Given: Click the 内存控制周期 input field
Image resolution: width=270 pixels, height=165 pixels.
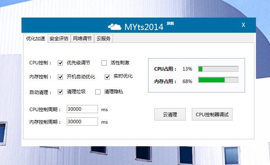Looking at the screenshot, I should [82, 122].
